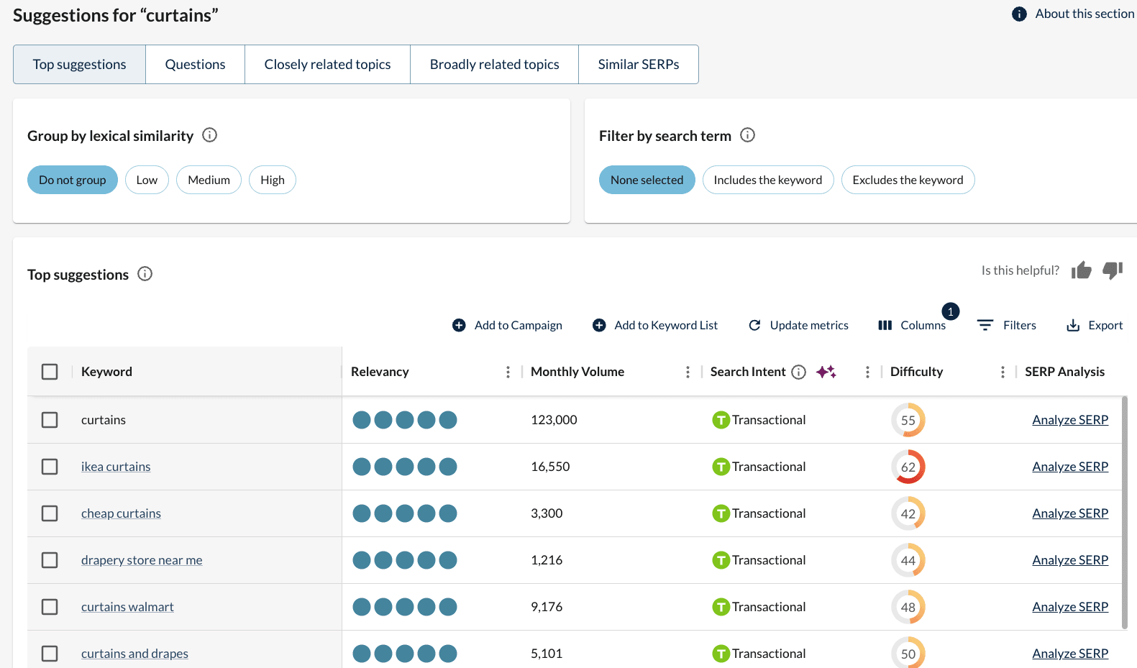Open the Monthly Volume column options menu
The image size is (1137, 668).
tap(688, 372)
